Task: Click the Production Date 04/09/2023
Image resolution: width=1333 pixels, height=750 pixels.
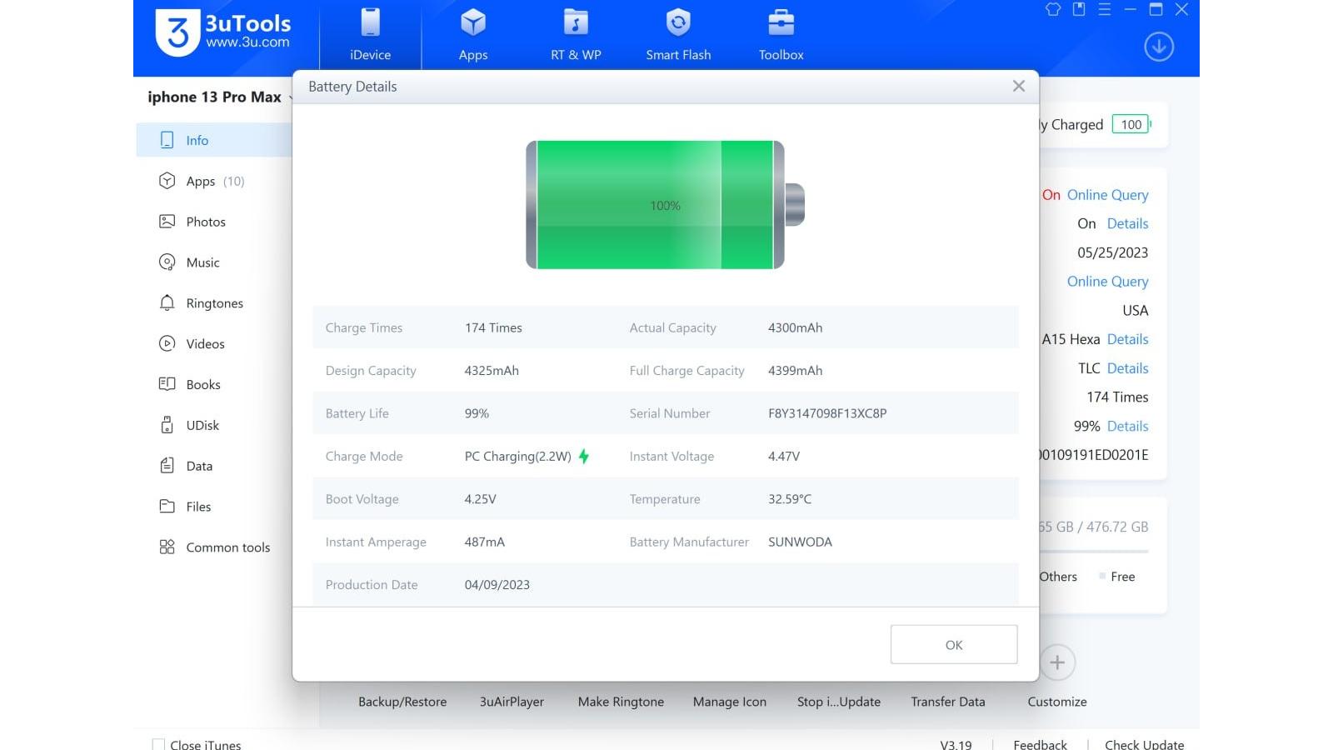Action: [497, 585]
